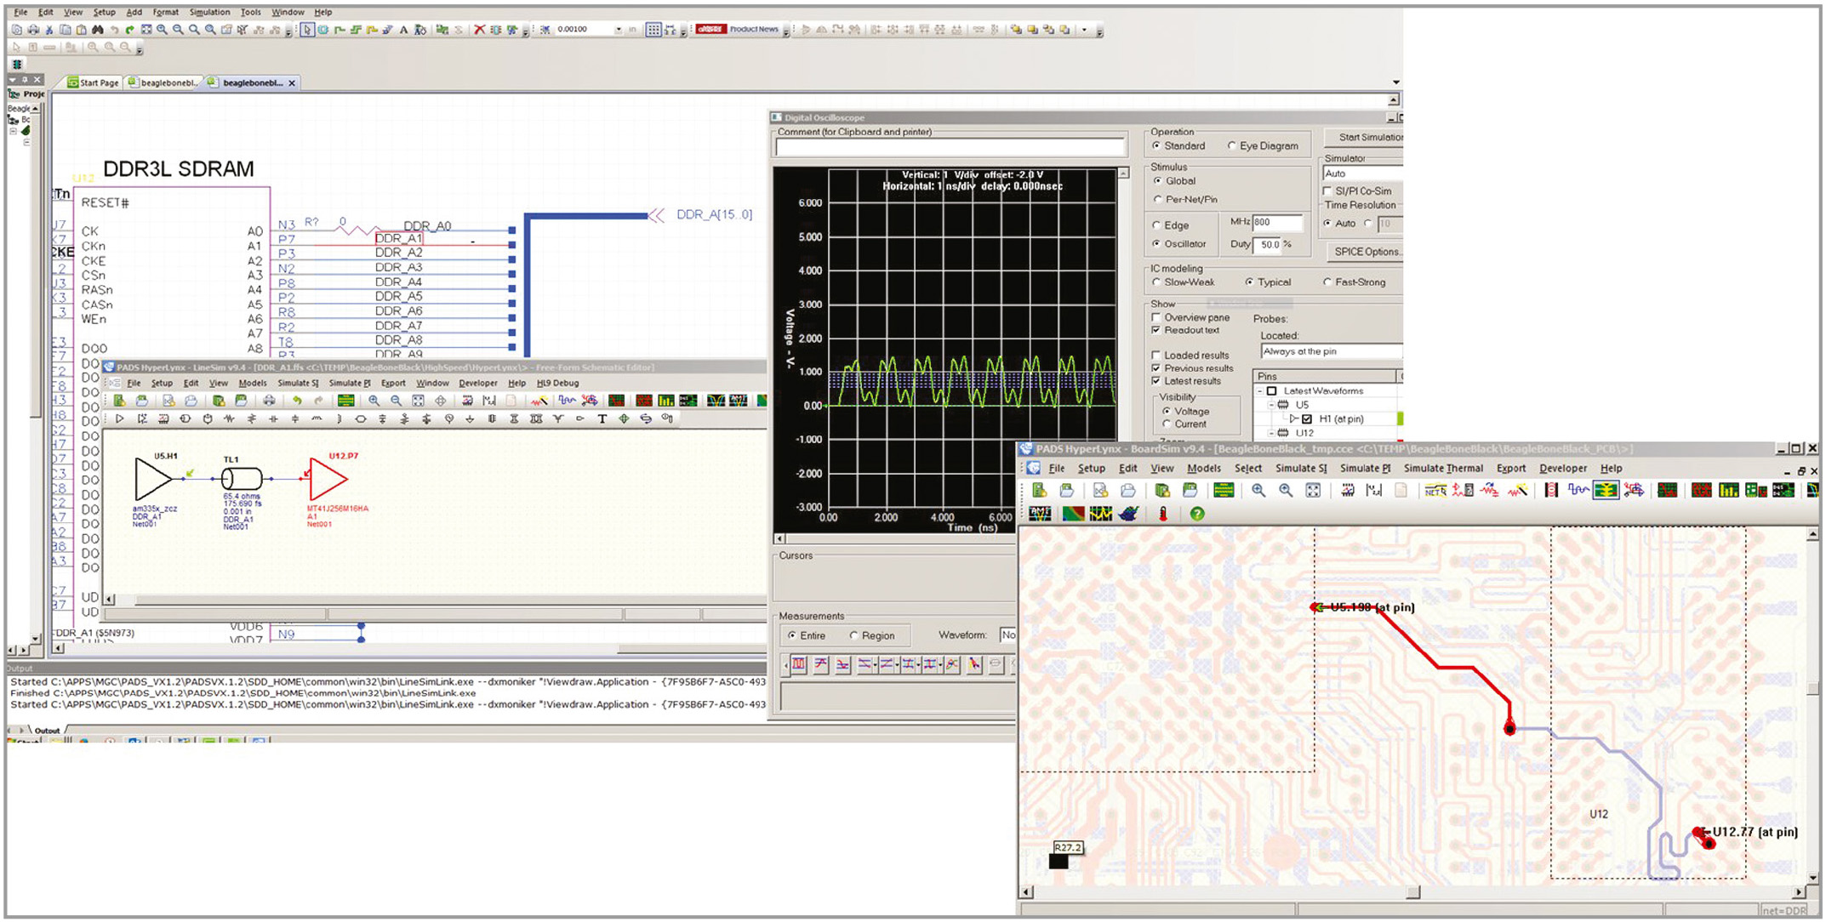The height and width of the screenshot is (922, 1826).
Task: Open the Located 'Always at the pin' dropdown
Action: pos(1331,351)
